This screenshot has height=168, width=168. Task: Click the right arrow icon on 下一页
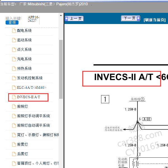(138, 18)
